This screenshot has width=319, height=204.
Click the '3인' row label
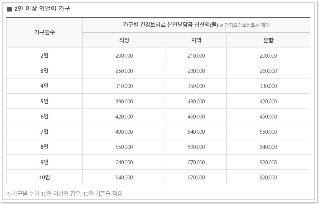click(45, 71)
